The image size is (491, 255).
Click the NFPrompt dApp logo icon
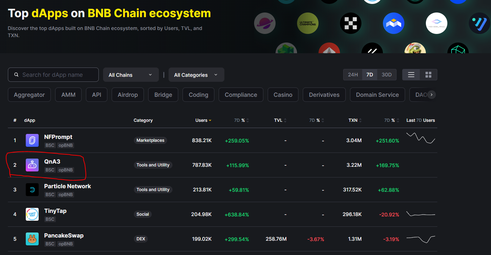pos(32,140)
